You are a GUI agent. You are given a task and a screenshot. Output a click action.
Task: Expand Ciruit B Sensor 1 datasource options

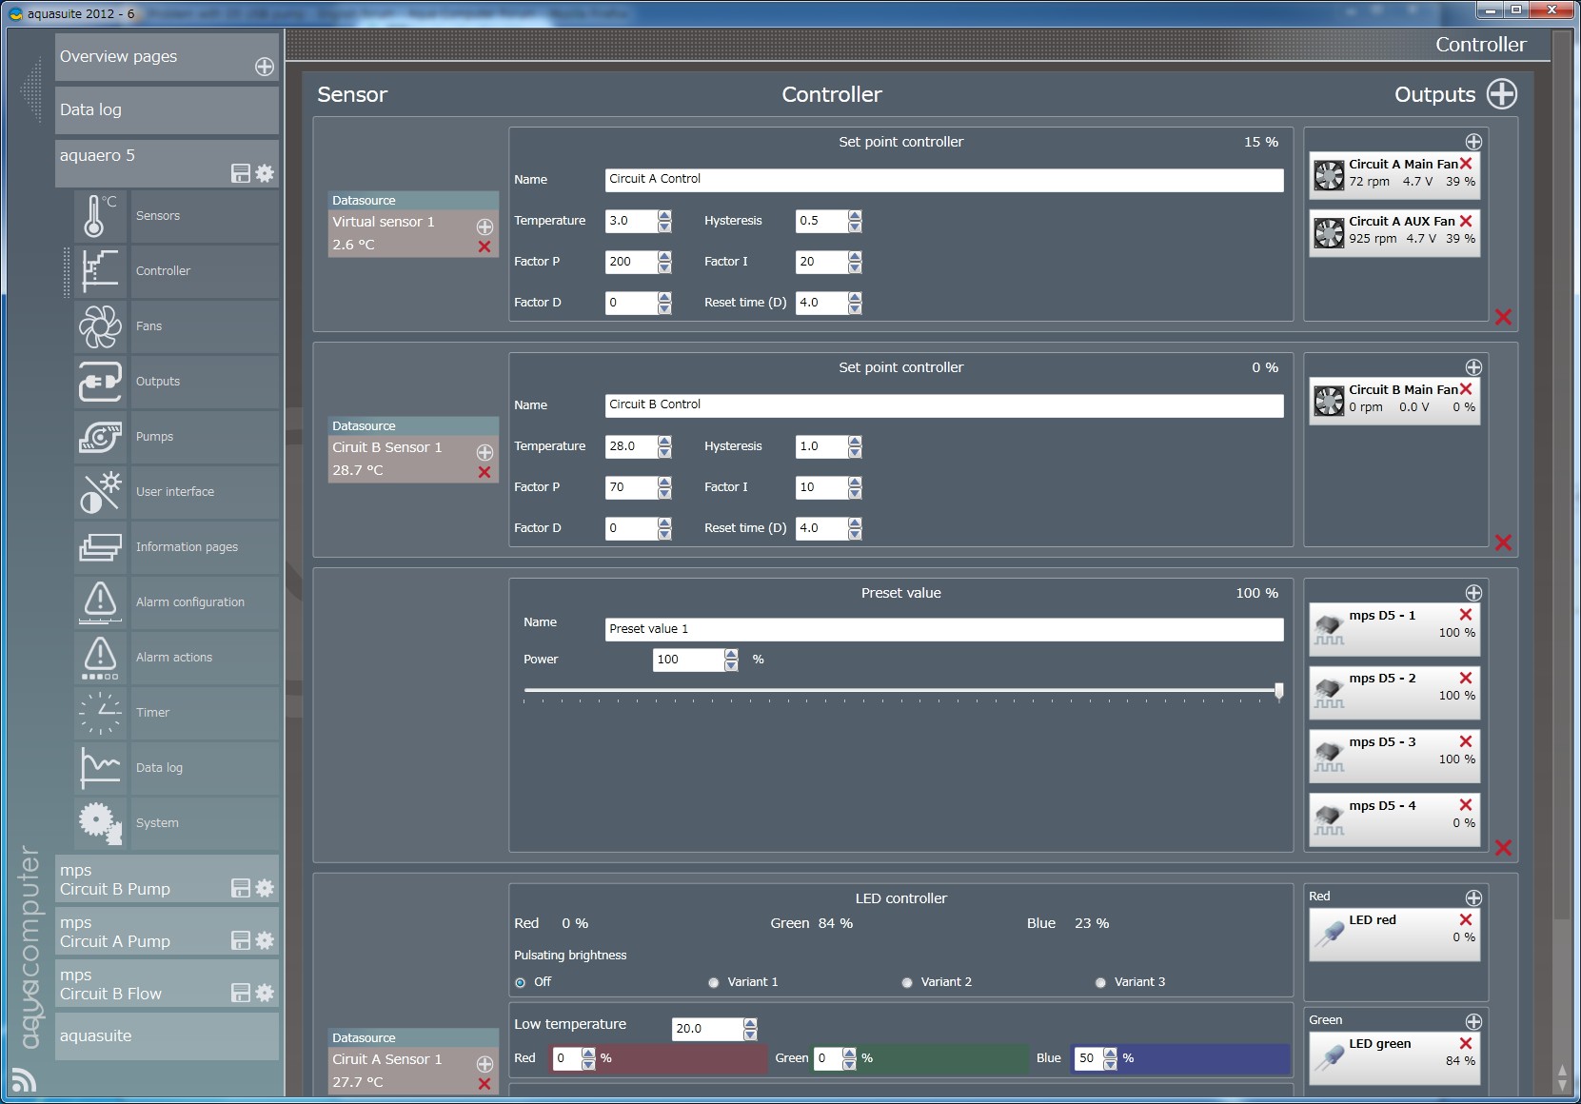pyautogui.click(x=484, y=452)
